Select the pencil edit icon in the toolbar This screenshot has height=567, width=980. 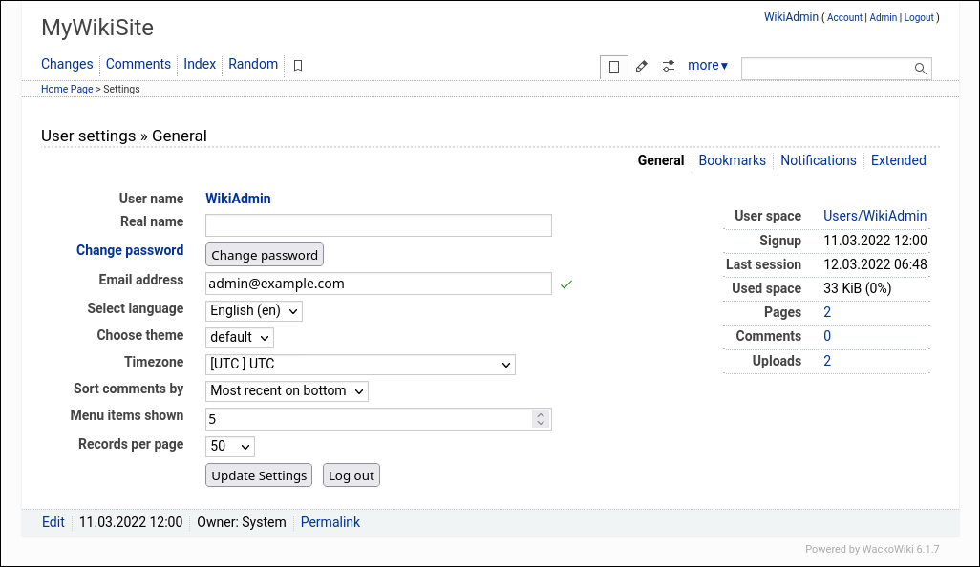[641, 66]
